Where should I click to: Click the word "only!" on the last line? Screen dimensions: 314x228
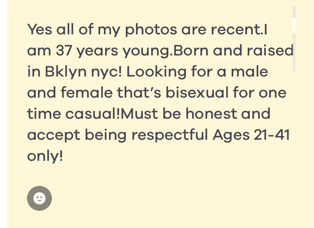pos(45,156)
